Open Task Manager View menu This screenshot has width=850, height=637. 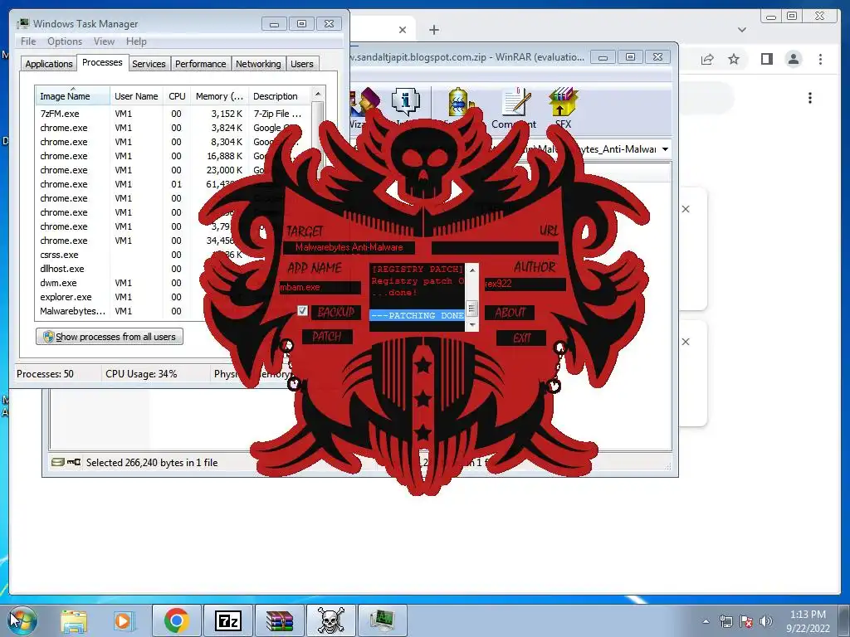point(104,41)
